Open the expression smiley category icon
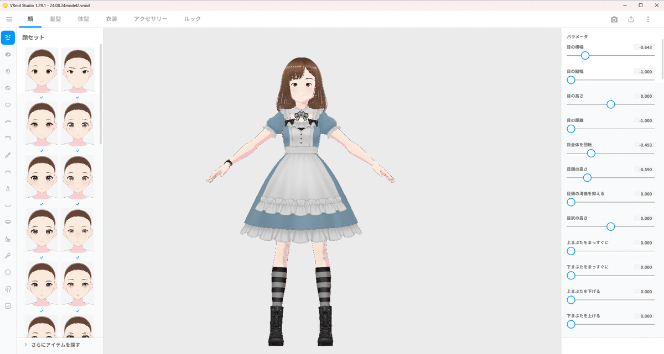This screenshot has width=664, height=354. click(x=8, y=305)
